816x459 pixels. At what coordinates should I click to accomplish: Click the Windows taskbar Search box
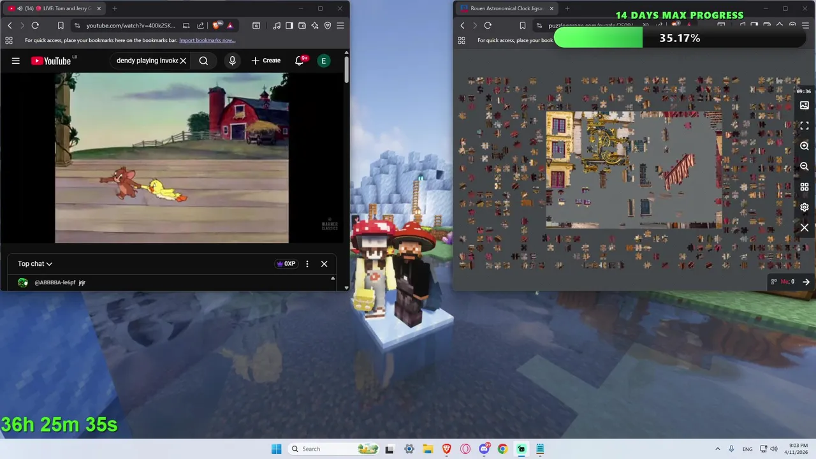pos(333,449)
